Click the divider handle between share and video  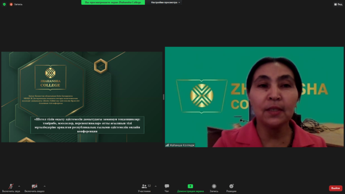163,97
